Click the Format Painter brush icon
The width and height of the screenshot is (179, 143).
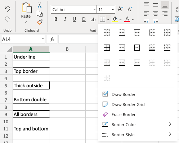[40, 22]
